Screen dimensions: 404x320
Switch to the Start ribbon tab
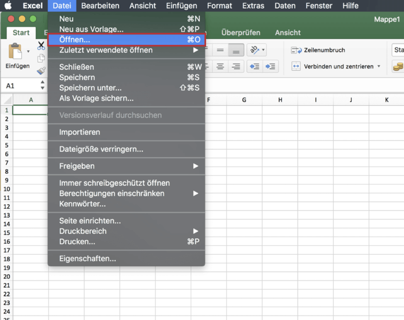pyautogui.click(x=21, y=33)
